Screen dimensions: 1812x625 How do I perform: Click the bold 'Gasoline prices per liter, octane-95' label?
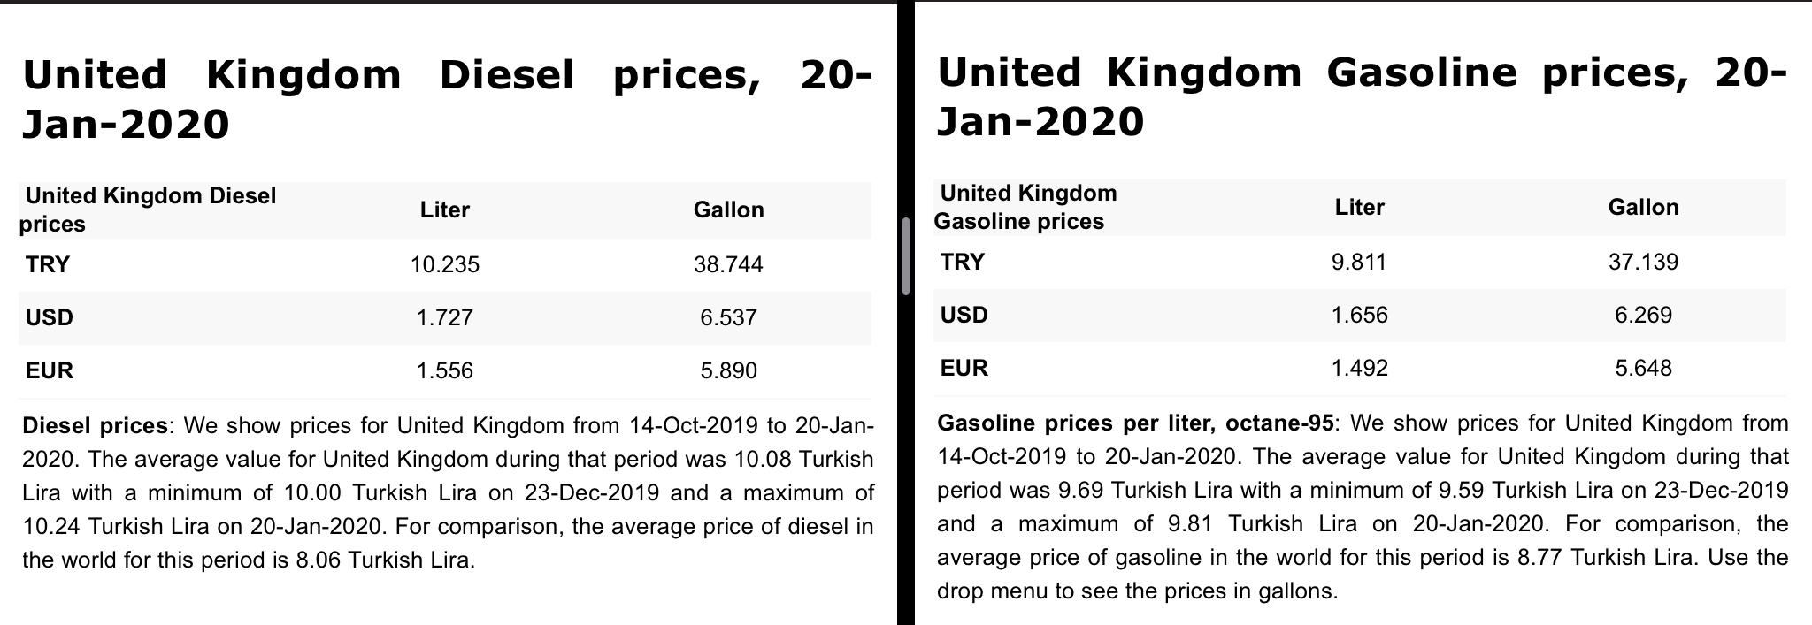click(1135, 423)
